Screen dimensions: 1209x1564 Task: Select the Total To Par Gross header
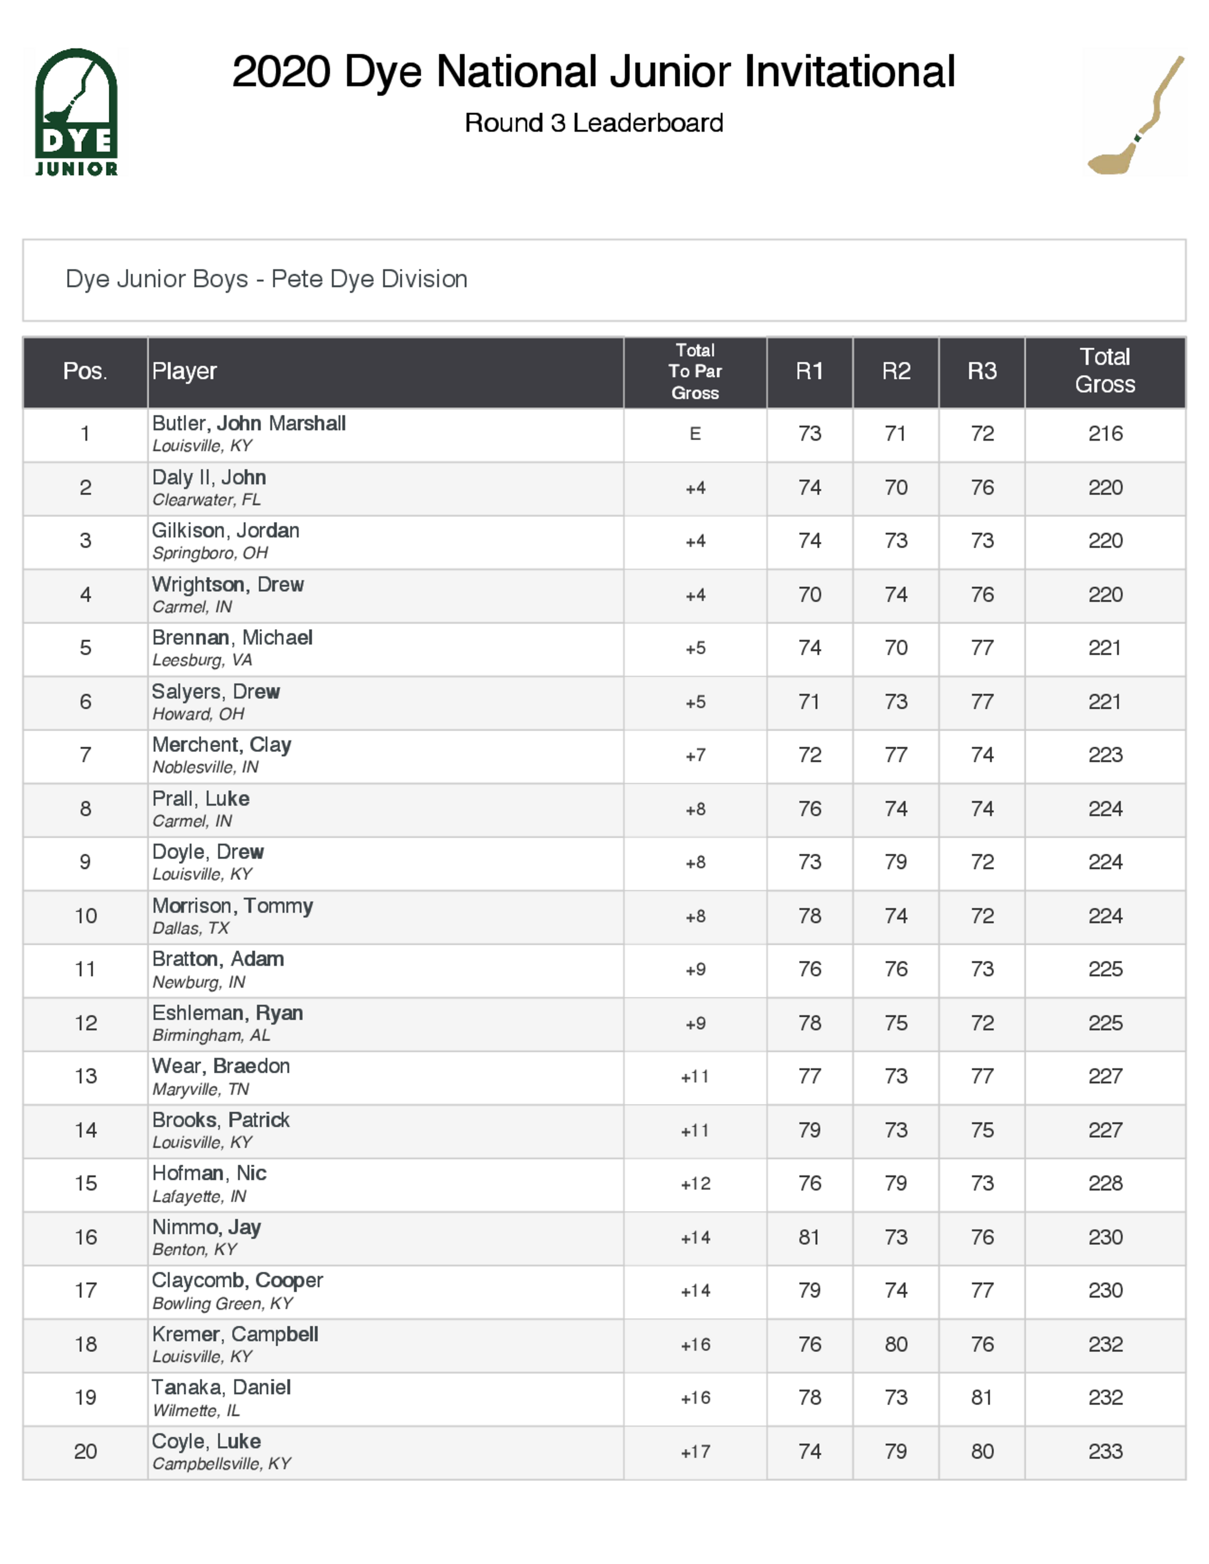tap(695, 372)
